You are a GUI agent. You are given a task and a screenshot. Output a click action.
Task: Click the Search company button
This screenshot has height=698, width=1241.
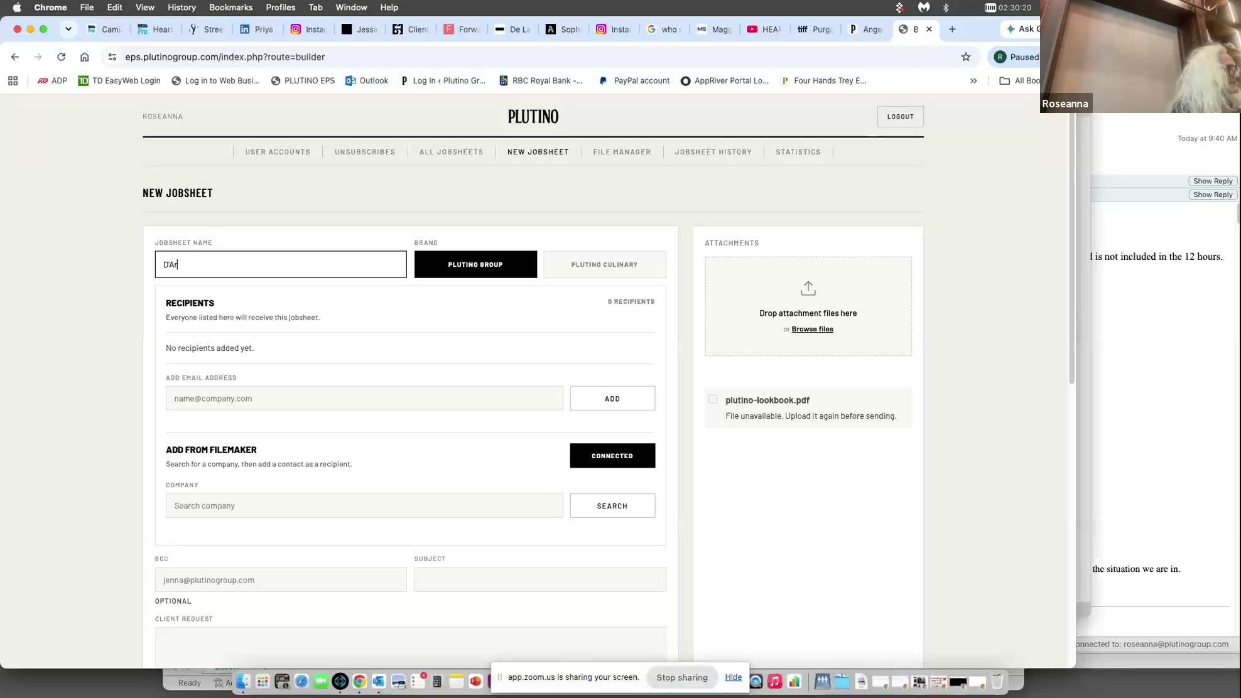[x=612, y=506]
